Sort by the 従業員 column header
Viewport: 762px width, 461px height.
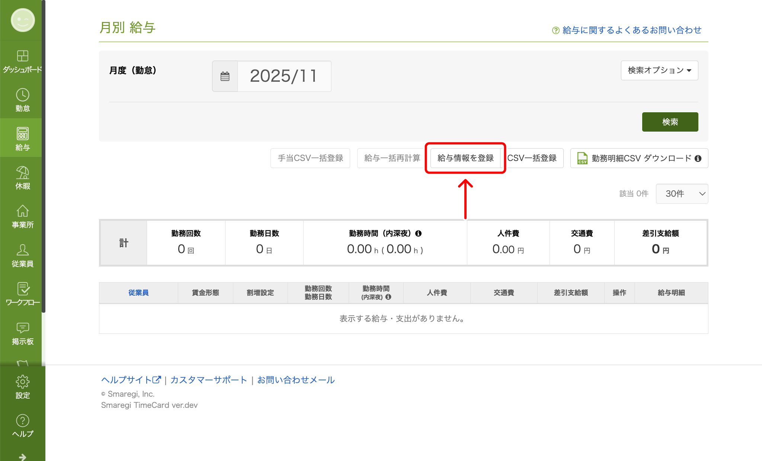138,293
